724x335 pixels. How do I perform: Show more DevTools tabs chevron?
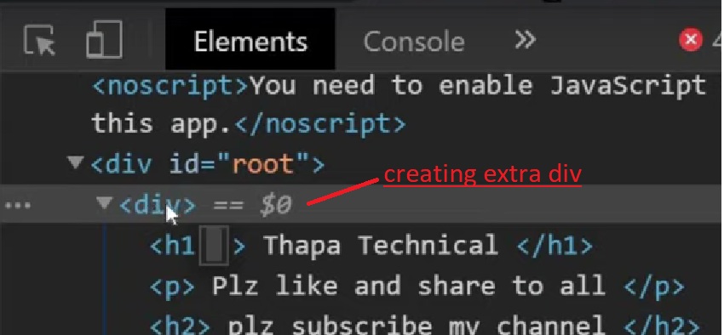[x=526, y=41]
